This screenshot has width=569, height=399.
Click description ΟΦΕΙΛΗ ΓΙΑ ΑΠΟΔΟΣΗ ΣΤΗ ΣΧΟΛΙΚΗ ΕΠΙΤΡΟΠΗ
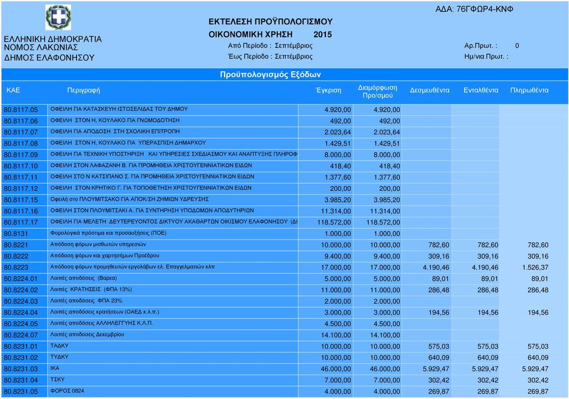(x=115, y=132)
